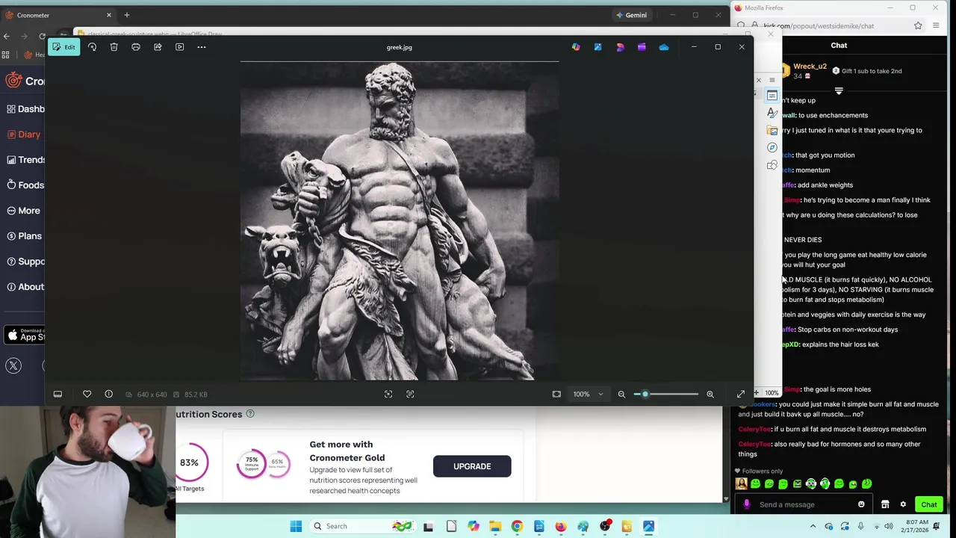The width and height of the screenshot is (956, 538).
Task: Open the Firefox hamburger menu
Action: 936,26
